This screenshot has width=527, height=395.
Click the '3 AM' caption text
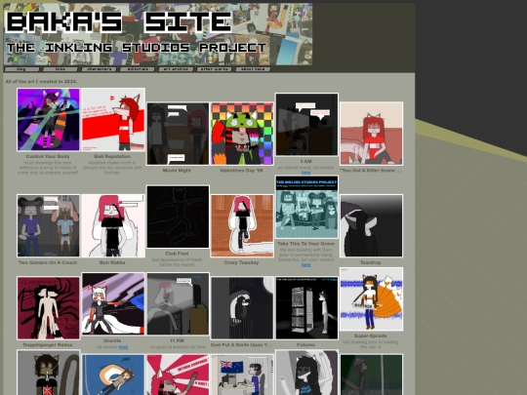[305, 161]
